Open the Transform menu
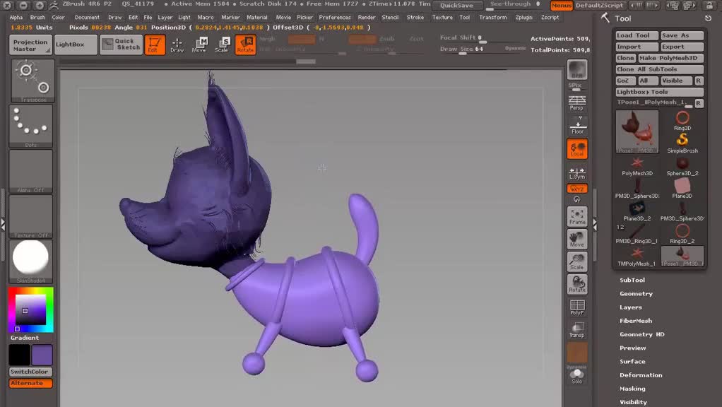722x407 pixels. tap(492, 18)
